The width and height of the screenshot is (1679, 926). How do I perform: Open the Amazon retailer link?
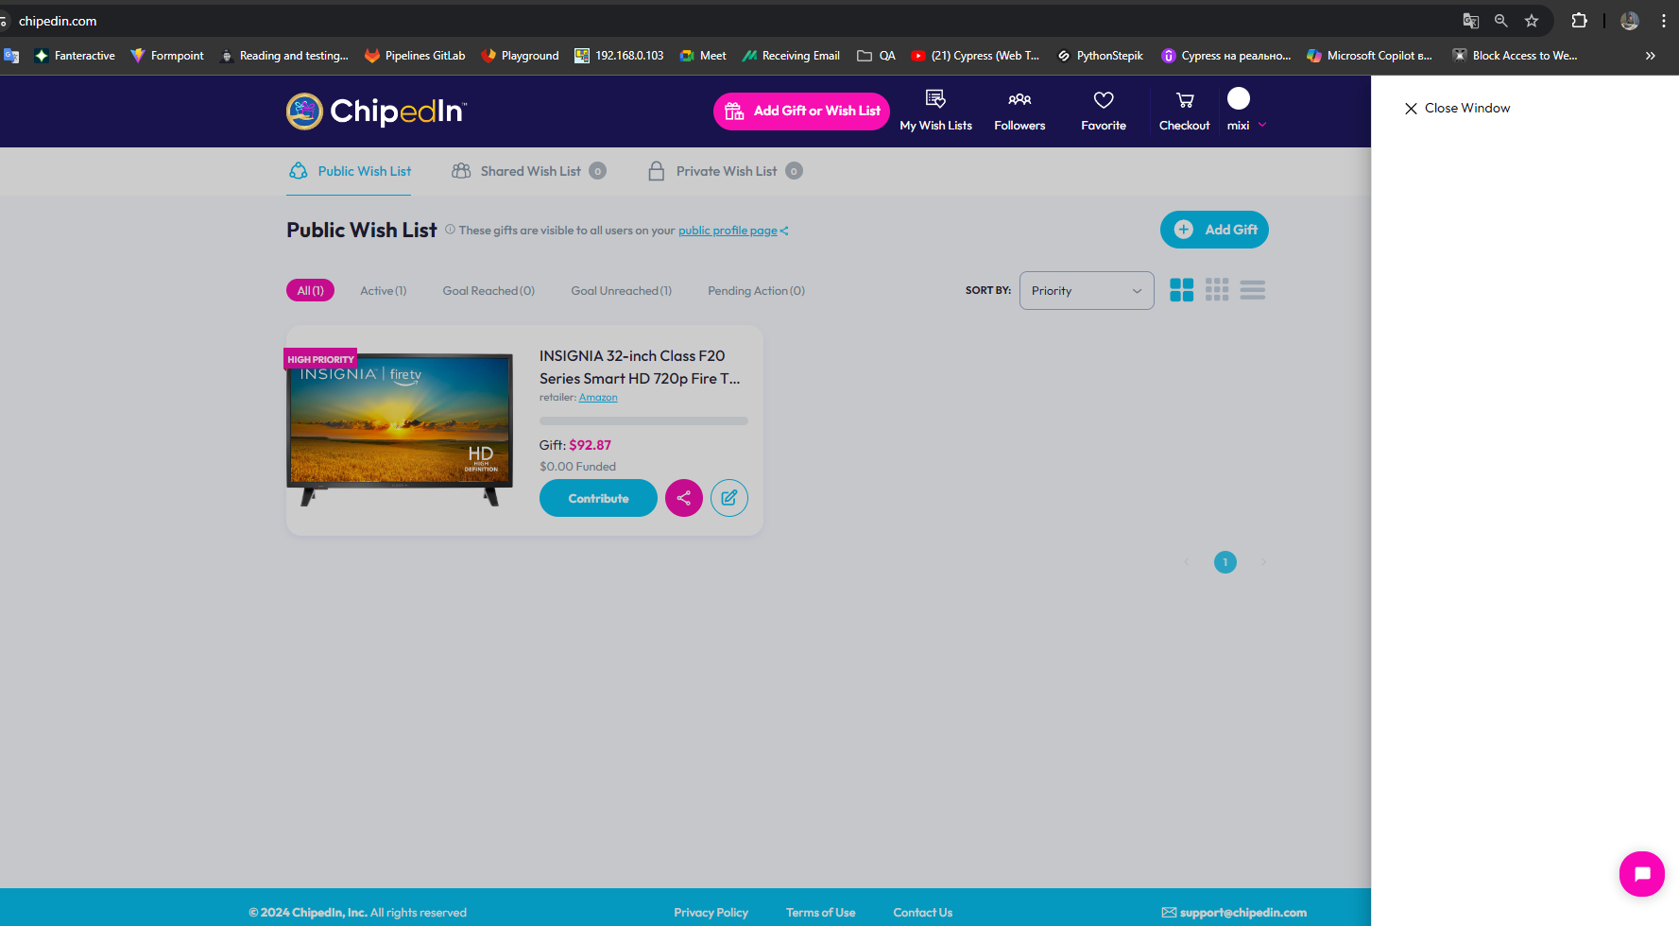(x=598, y=397)
